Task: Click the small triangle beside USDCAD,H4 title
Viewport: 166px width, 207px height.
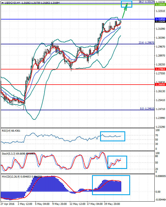Action: (x=2, y=2)
